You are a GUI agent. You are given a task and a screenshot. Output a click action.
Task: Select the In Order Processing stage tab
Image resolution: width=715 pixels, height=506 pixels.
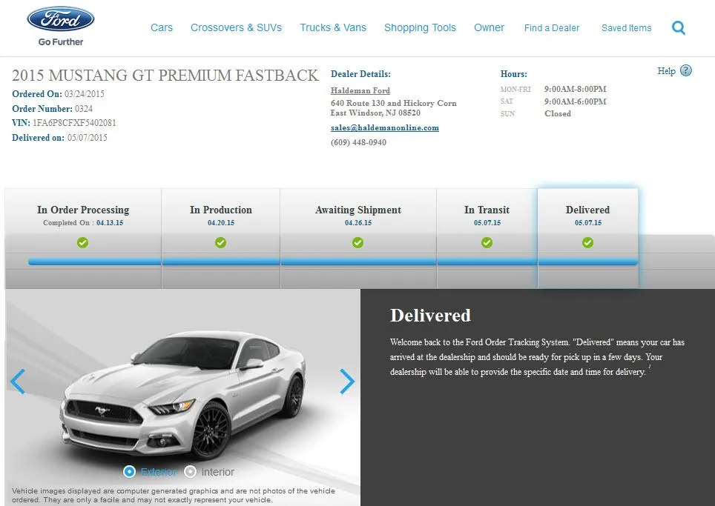83,239
